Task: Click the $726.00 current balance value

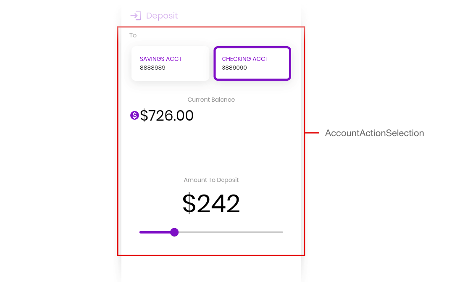Action: pyautogui.click(x=167, y=116)
